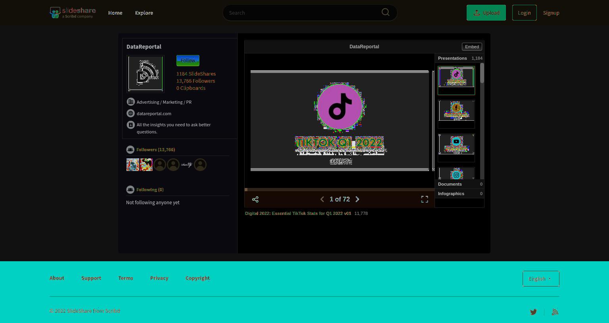Screen dimensions: 609x323
Task: Click '1 of 72' slide counter
Action: (340, 199)
